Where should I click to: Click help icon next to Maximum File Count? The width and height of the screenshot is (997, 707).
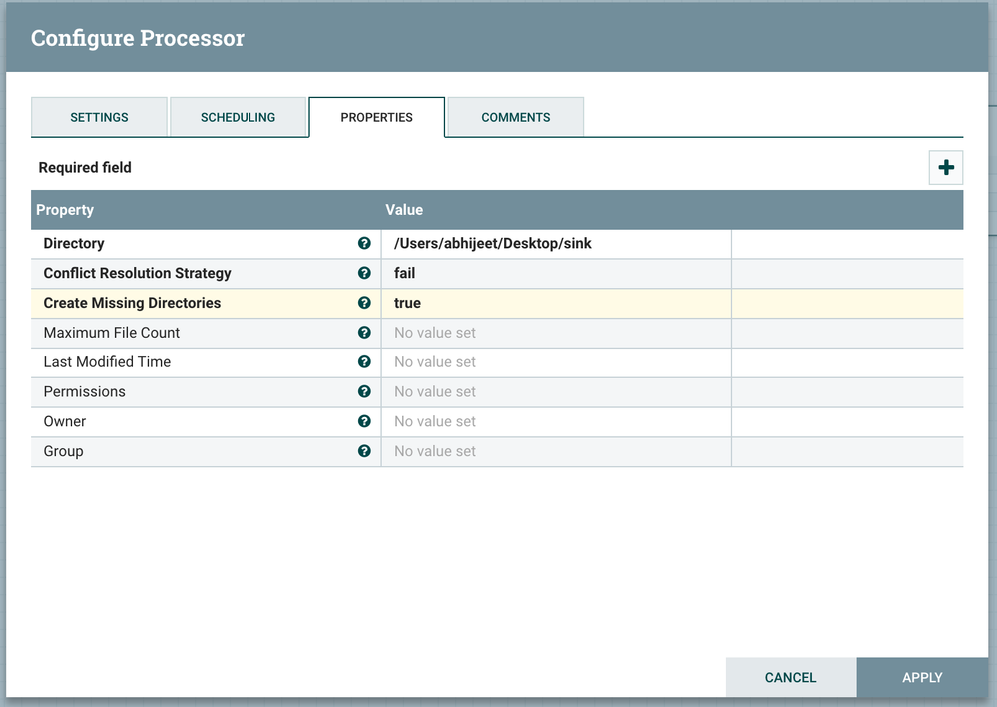click(x=364, y=333)
